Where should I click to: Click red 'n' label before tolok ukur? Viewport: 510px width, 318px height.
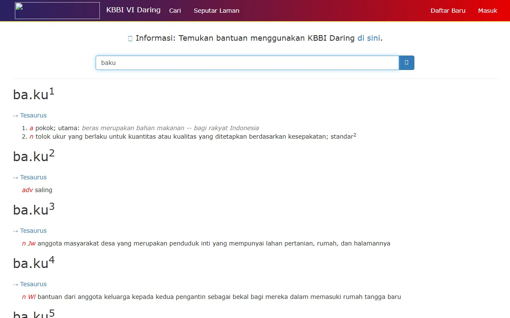point(31,137)
